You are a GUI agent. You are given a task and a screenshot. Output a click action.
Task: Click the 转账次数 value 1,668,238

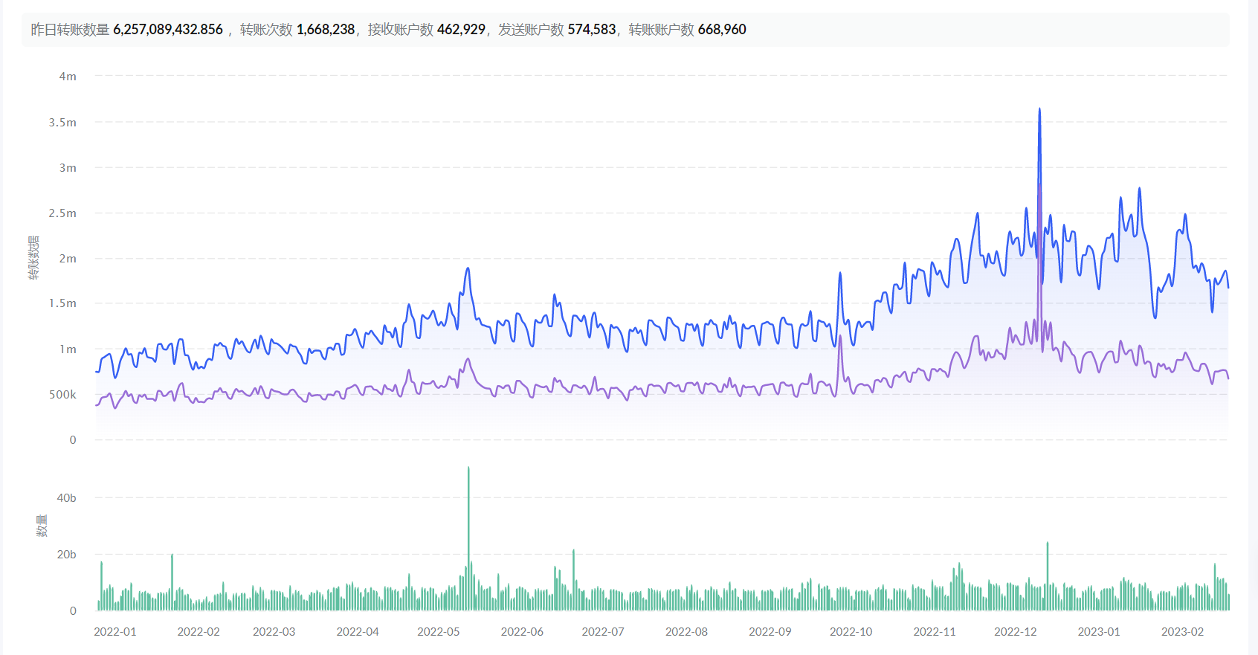(x=326, y=30)
